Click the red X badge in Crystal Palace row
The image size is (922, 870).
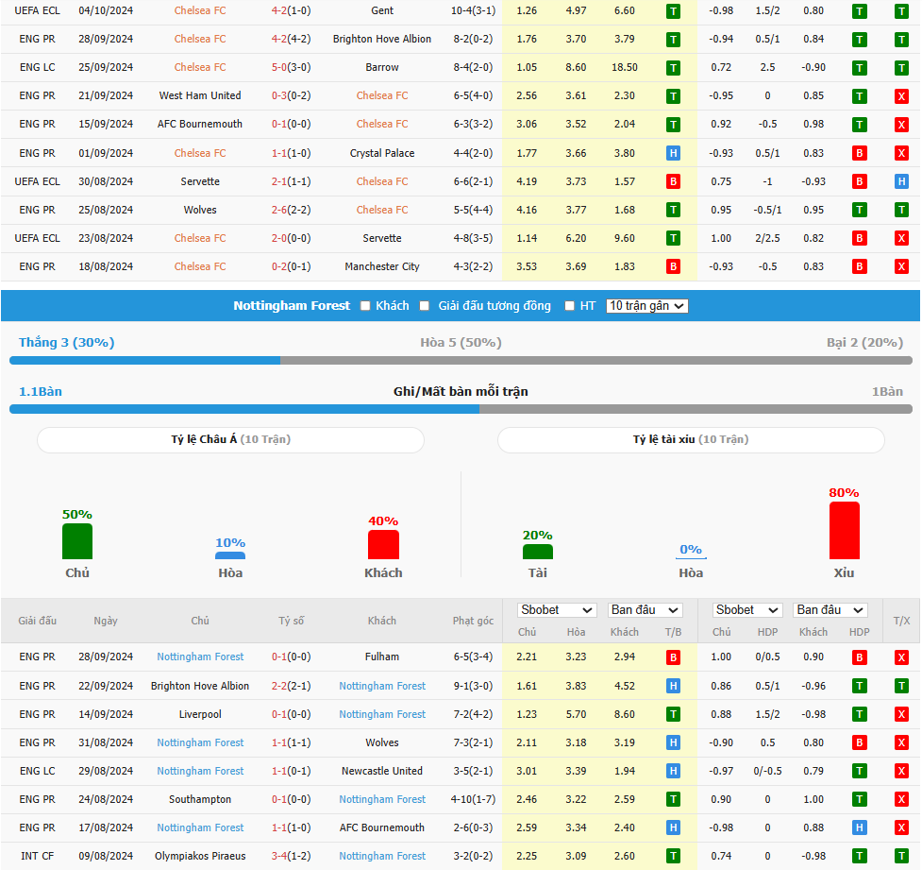901,154
